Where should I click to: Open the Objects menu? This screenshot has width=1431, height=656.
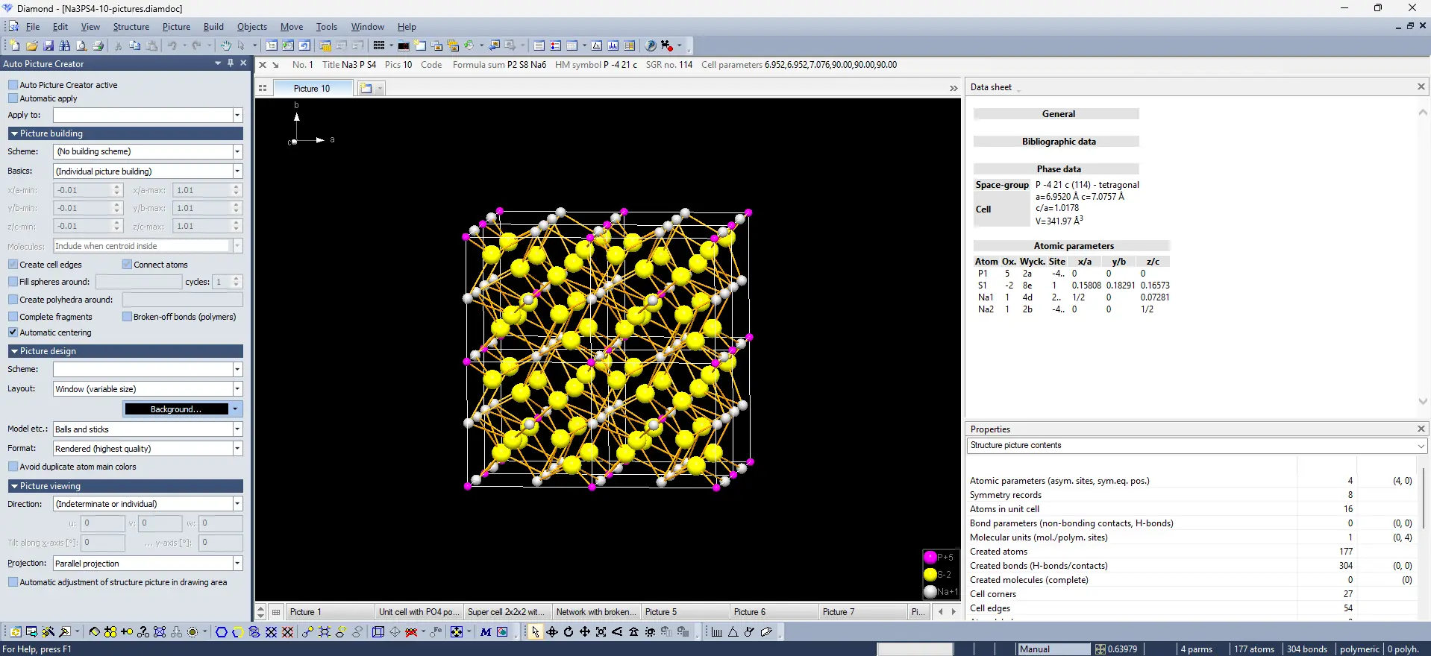(252, 27)
